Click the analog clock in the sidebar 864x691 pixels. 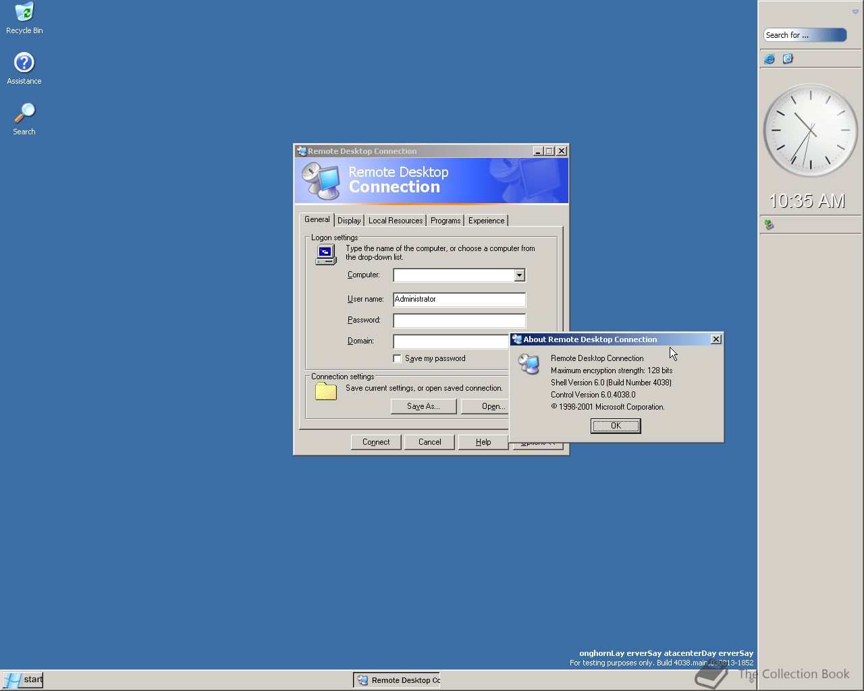(x=810, y=130)
